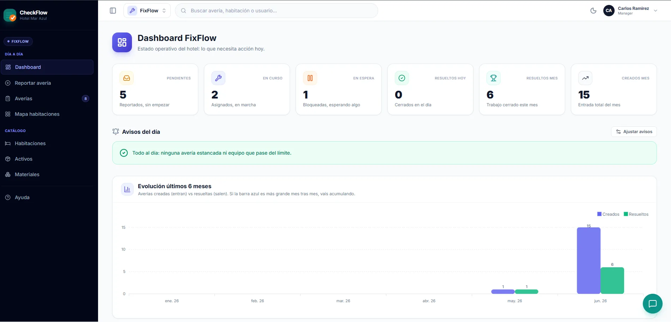The width and height of the screenshot is (671, 322).
Task: Open Activos in the sidebar
Action: click(47, 159)
